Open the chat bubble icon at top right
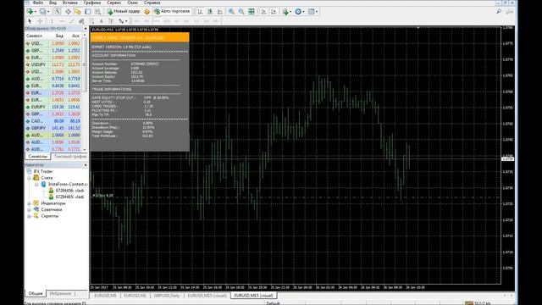 coord(509,11)
